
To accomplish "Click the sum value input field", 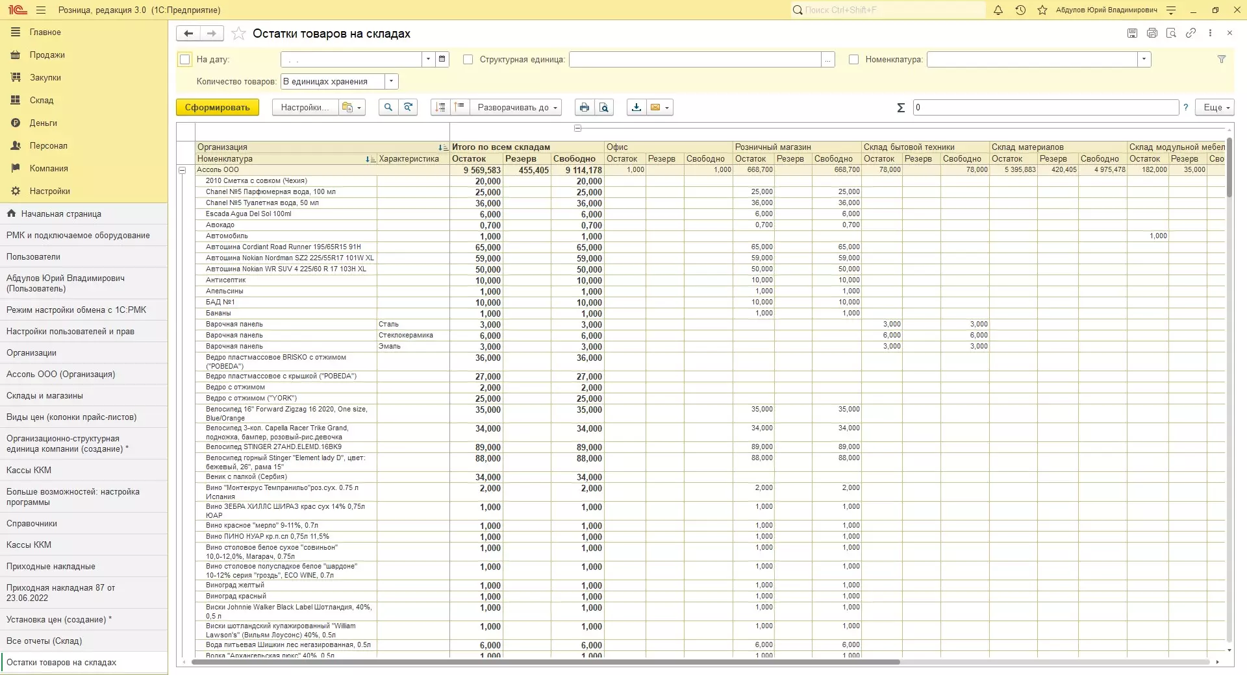I will point(1045,108).
